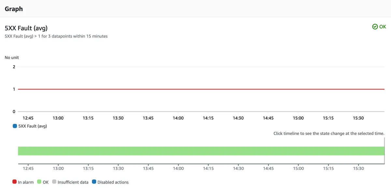Viewport: 391px width, 190px height.
Task: Click the red threshold line on the graph
Action: tap(195, 89)
